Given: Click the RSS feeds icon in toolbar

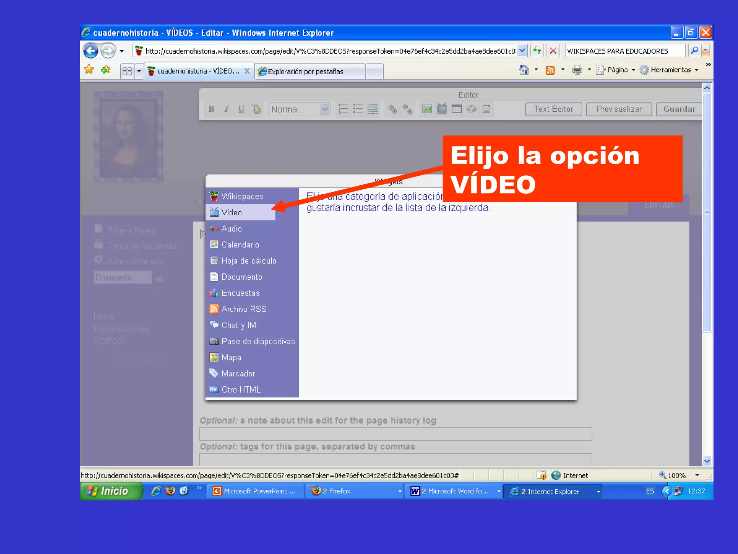Looking at the screenshot, I should (x=550, y=70).
